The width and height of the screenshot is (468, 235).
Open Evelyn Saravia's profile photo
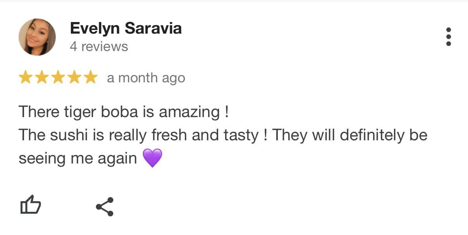[x=37, y=37]
